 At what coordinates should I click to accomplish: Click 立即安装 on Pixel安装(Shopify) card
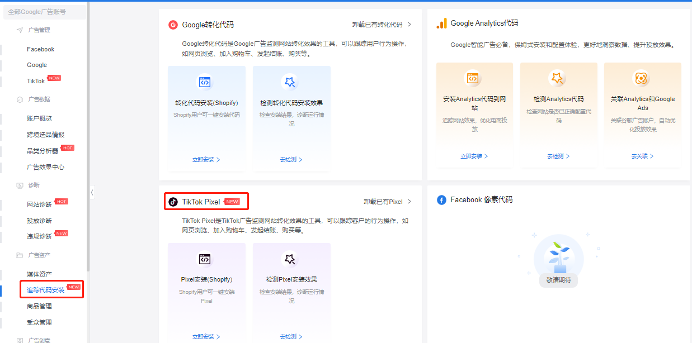[206, 337]
